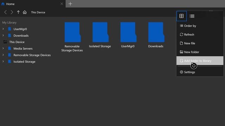This screenshot has width=225, height=126.
Task: Switch to grid view layout
Action: tap(181, 16)
